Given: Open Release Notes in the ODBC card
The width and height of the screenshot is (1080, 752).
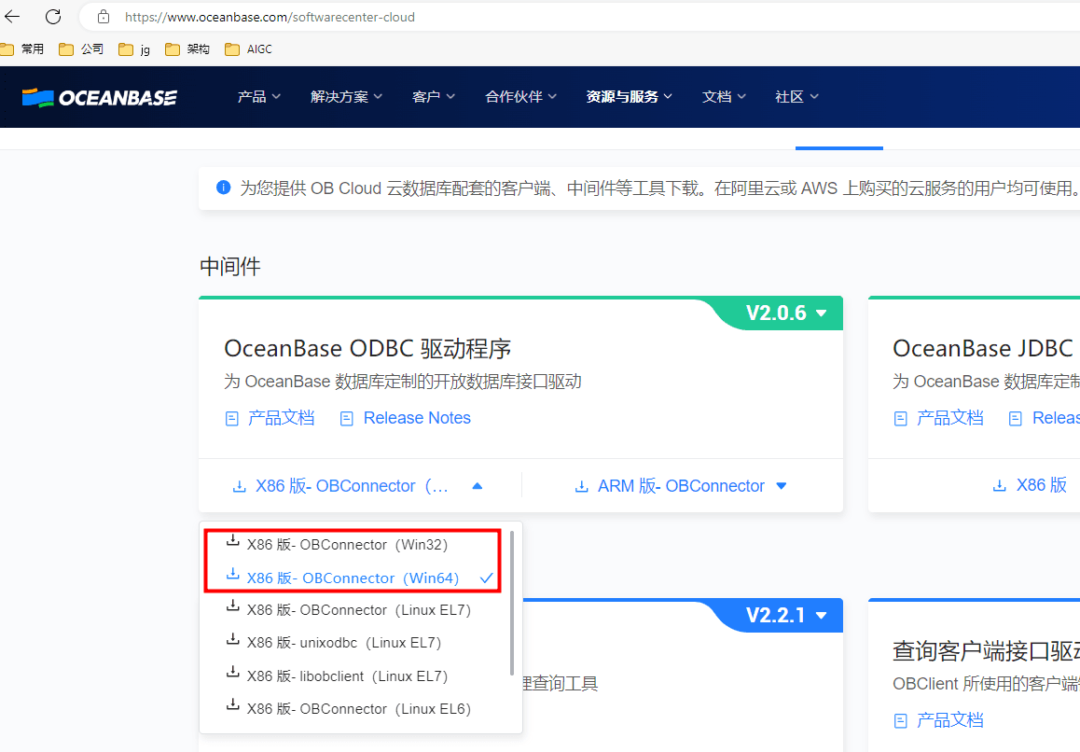Looking at the screenshot, I should click(417, 418).
